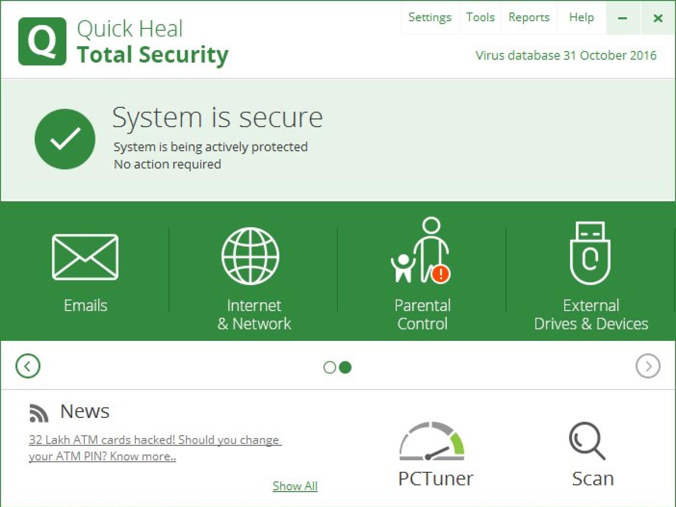Click the Emails label
The width and height of the screenshot is (676, 507).
click(85, 305)
